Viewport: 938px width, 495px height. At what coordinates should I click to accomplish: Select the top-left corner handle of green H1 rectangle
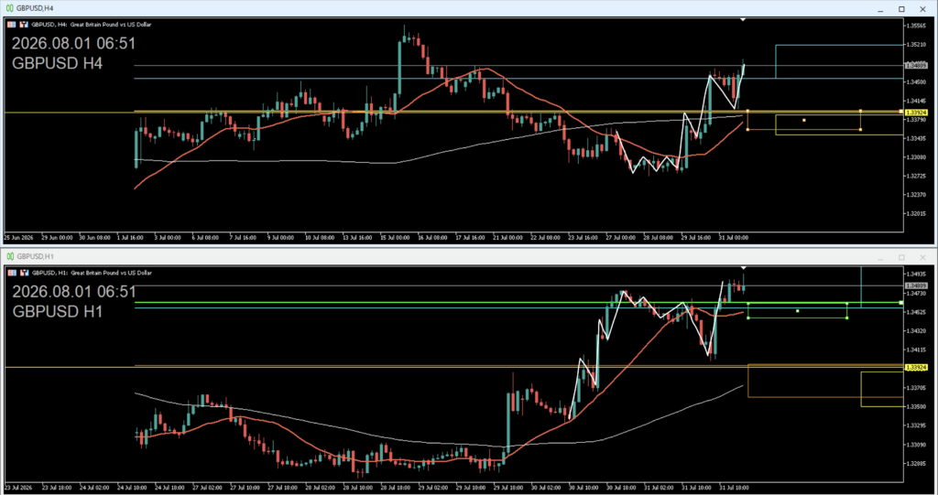(x=748, y=304)
